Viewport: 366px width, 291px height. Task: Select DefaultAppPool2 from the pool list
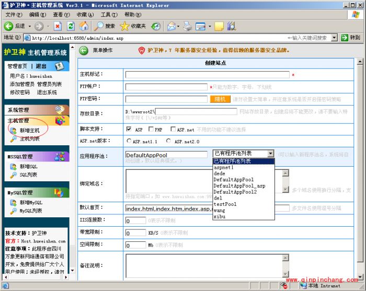[235, 192]
